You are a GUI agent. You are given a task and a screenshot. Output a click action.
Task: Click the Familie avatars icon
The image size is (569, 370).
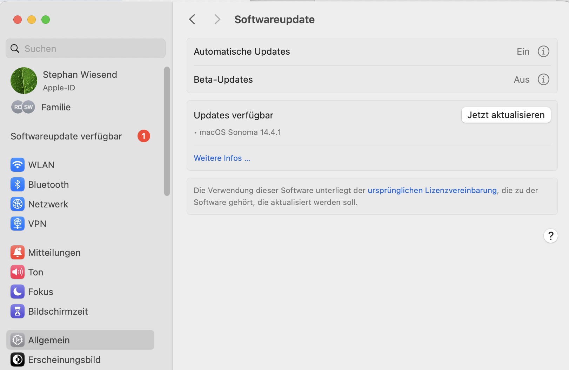(x=23, y=107)
